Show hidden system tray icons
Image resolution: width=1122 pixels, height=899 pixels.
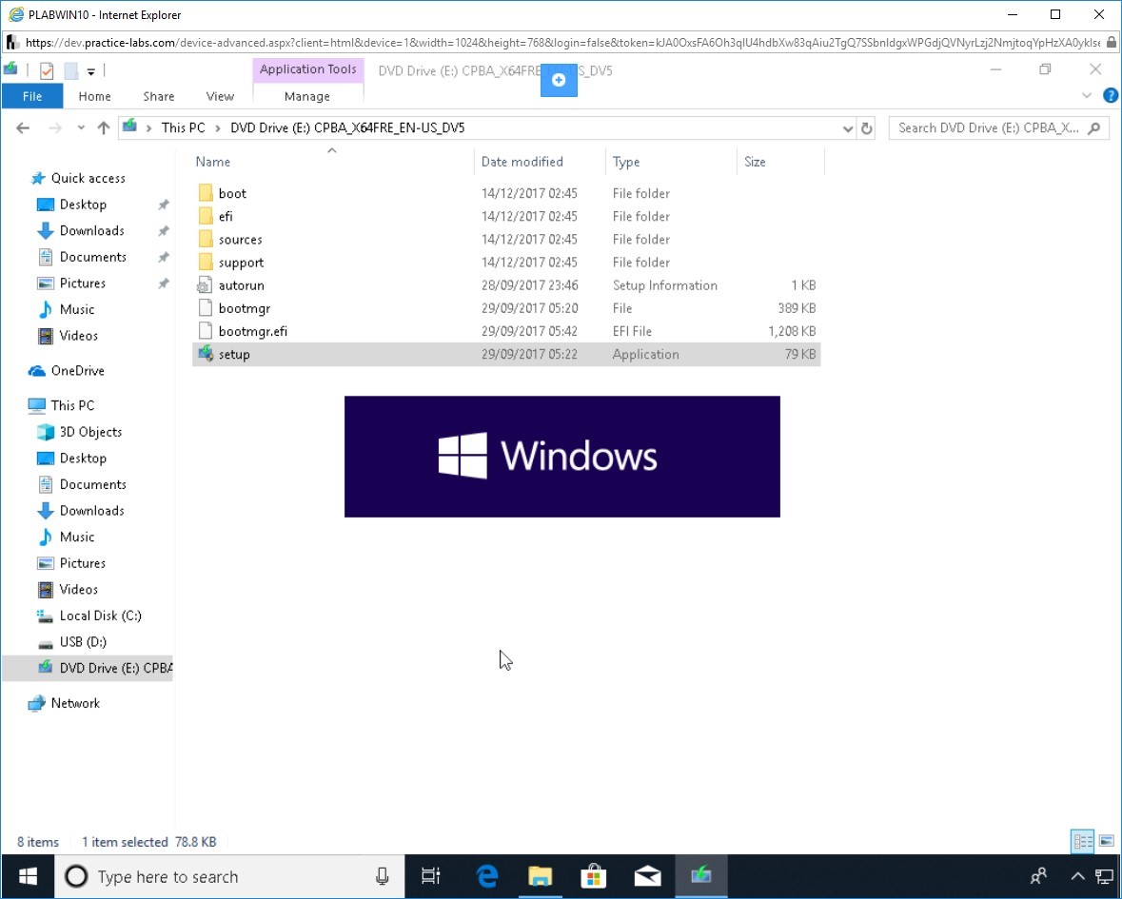tap(1077, 876)
